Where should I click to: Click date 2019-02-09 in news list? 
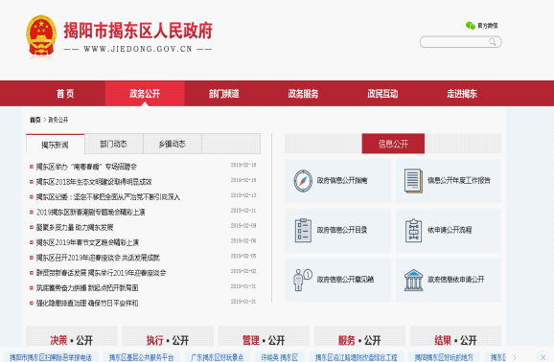tap(243, 226)
